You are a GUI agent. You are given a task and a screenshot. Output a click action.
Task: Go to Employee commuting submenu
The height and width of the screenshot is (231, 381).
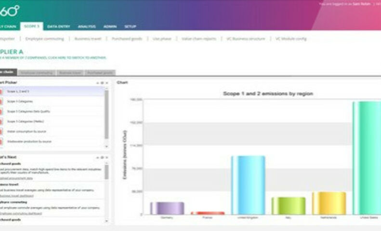[44, 39]
